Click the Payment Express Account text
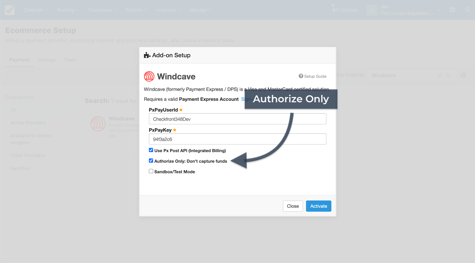 coord(209,99)
